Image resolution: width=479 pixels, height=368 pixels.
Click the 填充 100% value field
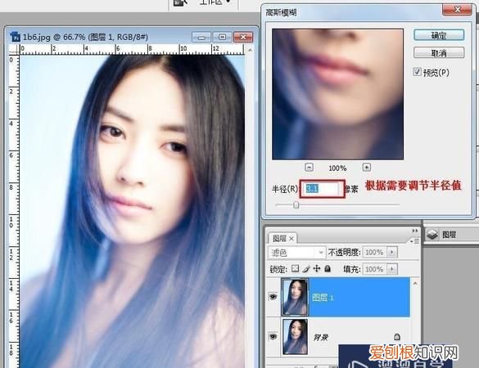374,269
